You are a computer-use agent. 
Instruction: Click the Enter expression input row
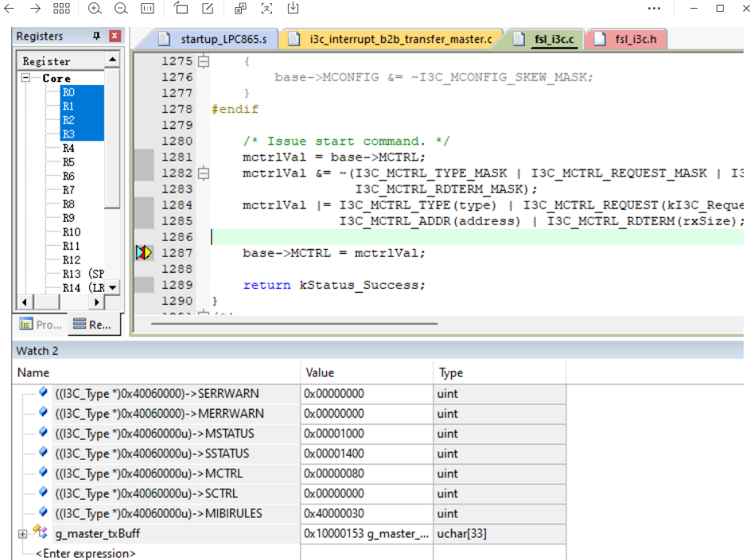(x=86, y=554)
